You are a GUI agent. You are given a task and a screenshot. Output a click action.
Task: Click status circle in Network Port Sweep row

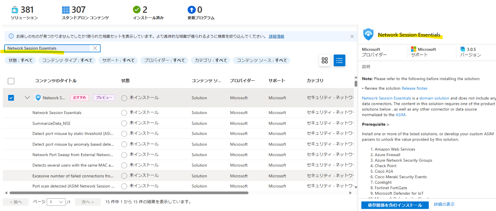pyautogui.click(x=124, y=155)
